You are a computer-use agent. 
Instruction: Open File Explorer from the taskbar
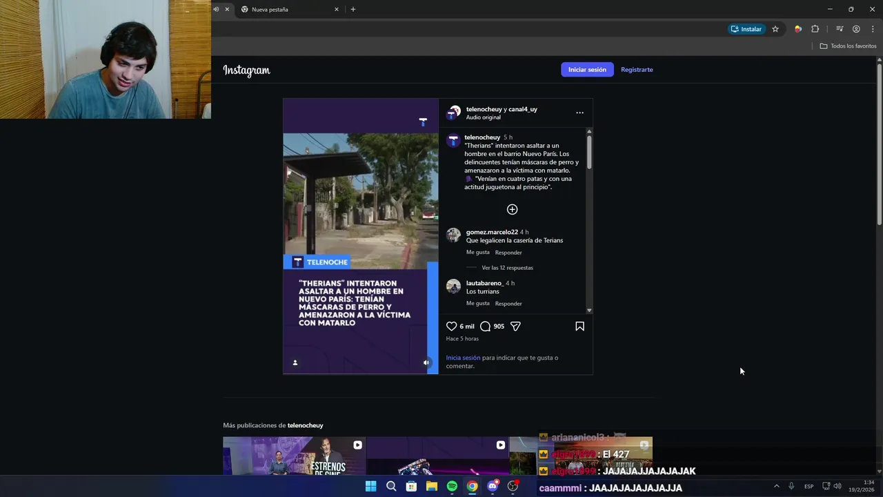[x=432, y=486]
